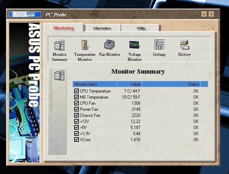Uncheck the VCore checkbox
Screen dimensions: 229x174
(x=76, y=139)
